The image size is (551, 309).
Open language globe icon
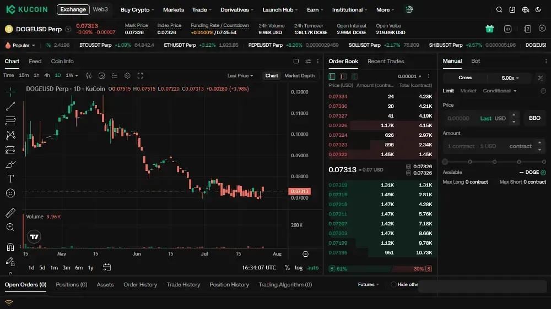(x=526, y=10)
